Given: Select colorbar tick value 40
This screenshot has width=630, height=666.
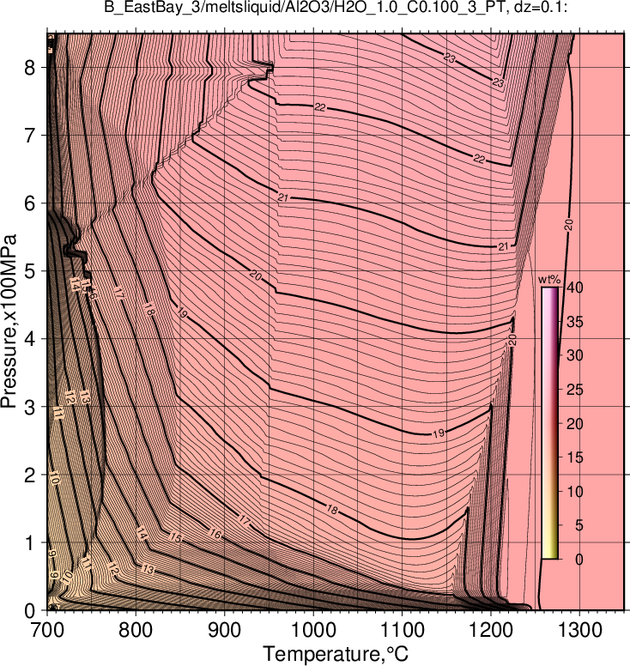Looking at the screenshot, I should (575, 288).
